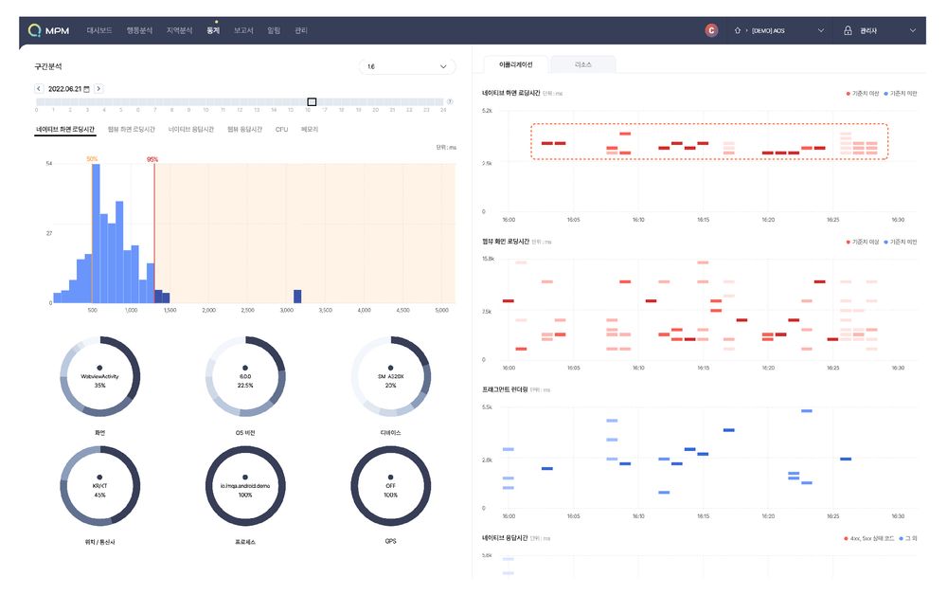Toggle 4xx, 5xx 상태 코드 legend item
The height and width of the screenshot is (595, 947).
click(869, 538)
